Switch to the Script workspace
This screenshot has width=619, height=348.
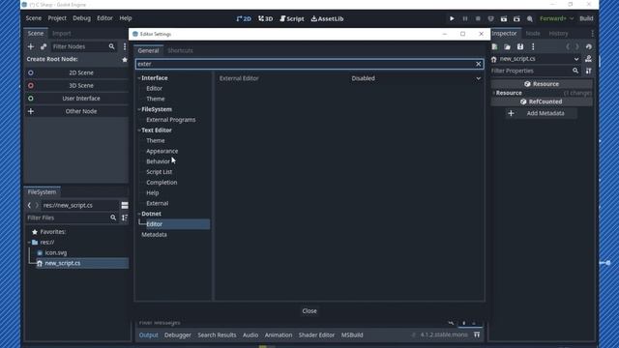[292, 18]
